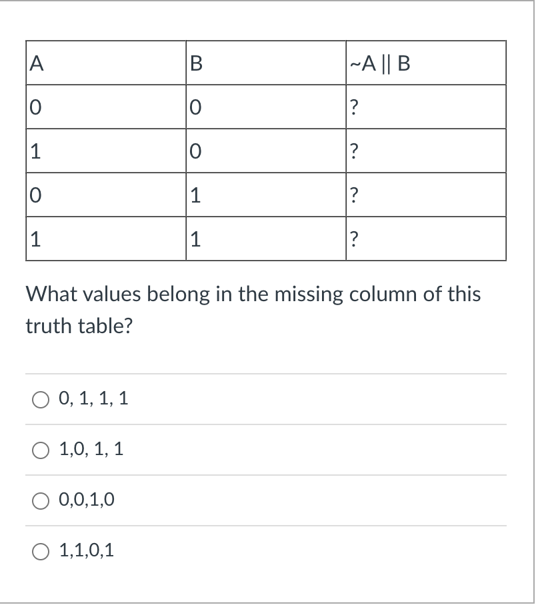
Task: Click the 1 in column A second row
Action: click(33, 150)
